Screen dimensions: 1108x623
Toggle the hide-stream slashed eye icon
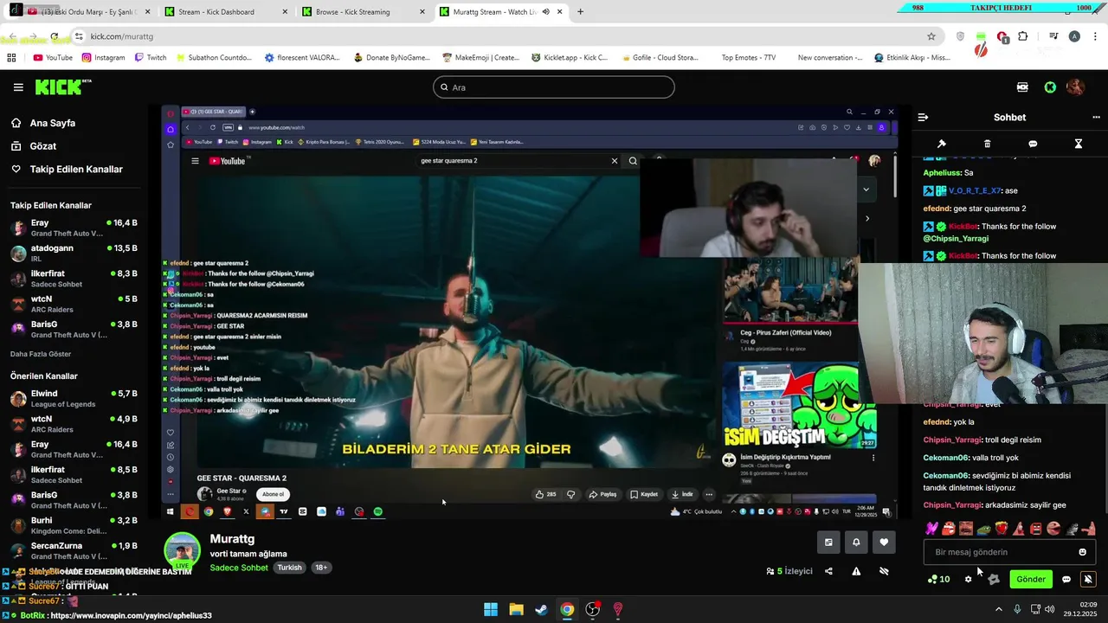pos(884,571)
